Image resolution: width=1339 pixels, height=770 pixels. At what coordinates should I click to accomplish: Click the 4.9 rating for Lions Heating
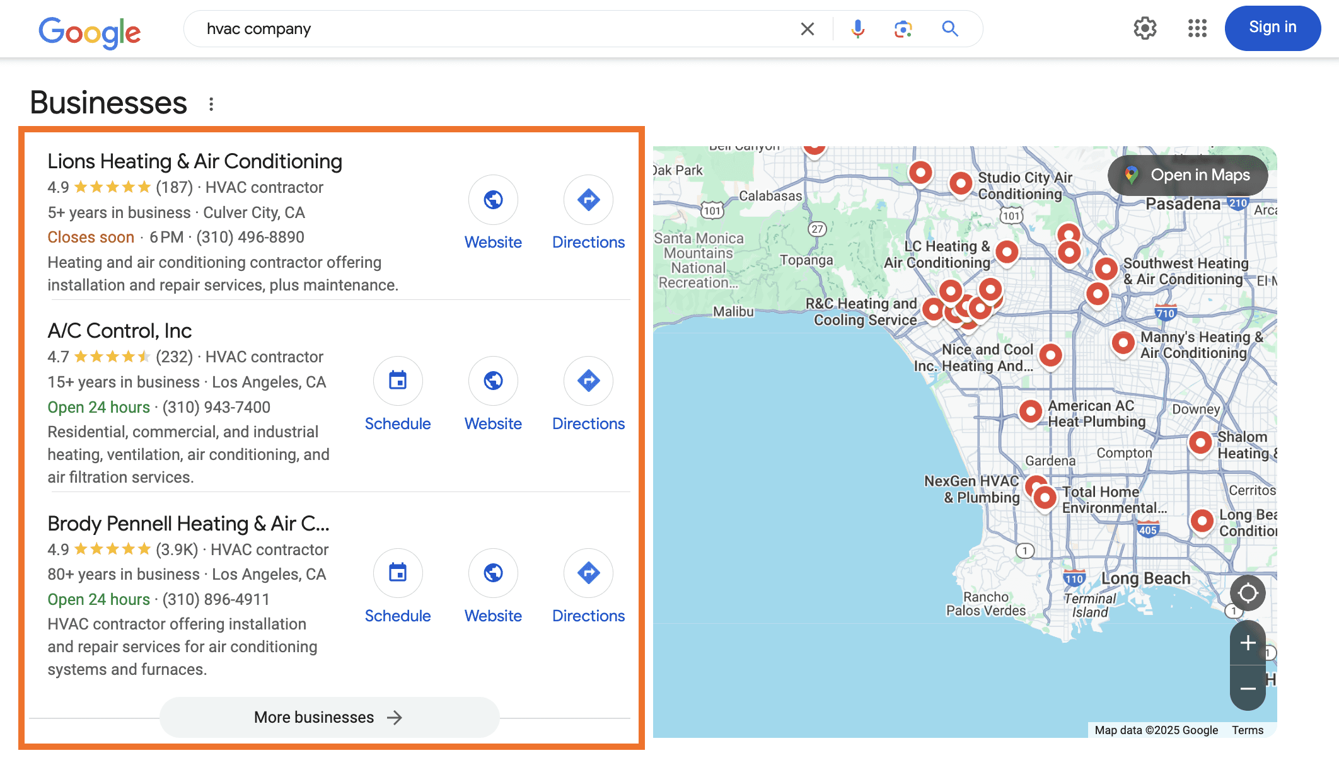tap(58, 187)
